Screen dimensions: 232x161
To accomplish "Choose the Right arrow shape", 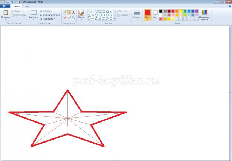I will (x=104, y=15).
